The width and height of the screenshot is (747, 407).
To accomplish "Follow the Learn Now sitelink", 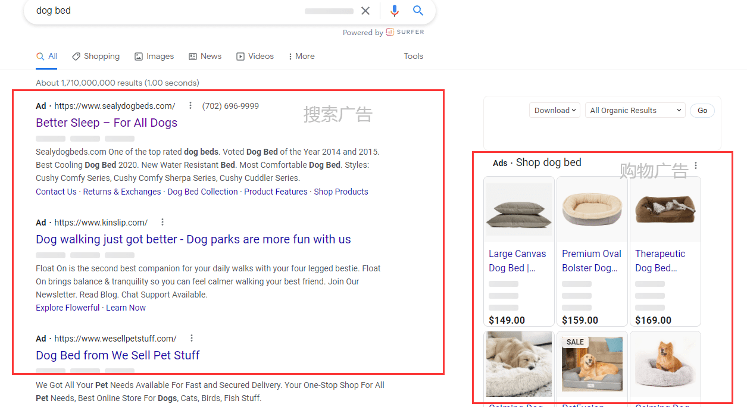I will pyautogui.click(x=126, y=308).
